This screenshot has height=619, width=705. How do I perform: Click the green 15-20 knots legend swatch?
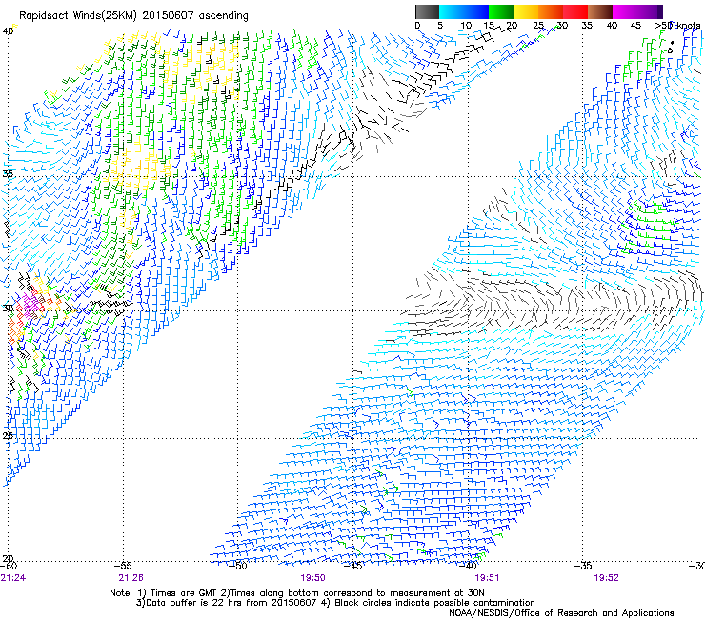pyautogui.click(x=501, y=11)
